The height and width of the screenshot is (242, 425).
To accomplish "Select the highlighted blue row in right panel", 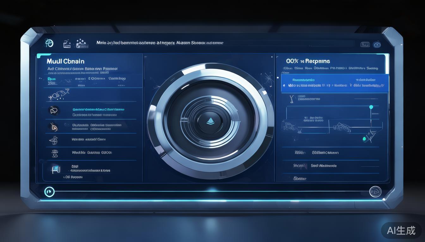I will (335, 83).
